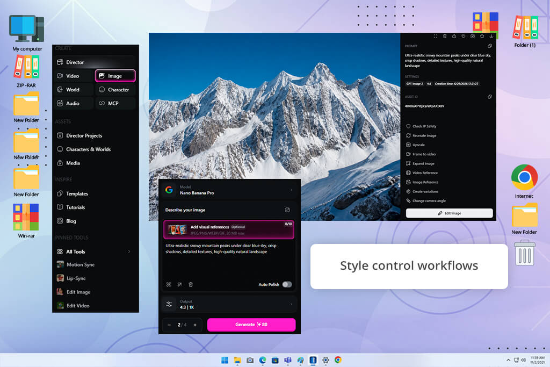Click the expand icon beside Describe your image

pyautogui.click(x=287, y=210)
